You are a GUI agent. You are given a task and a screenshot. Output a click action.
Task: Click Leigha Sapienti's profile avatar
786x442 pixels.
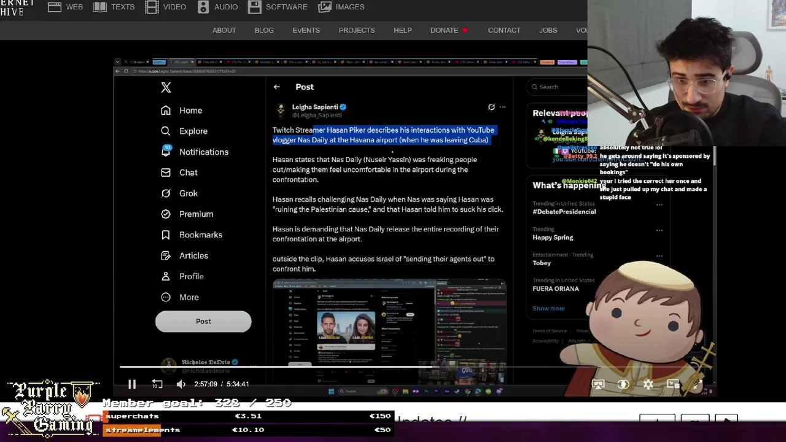(x=281, y=110)
